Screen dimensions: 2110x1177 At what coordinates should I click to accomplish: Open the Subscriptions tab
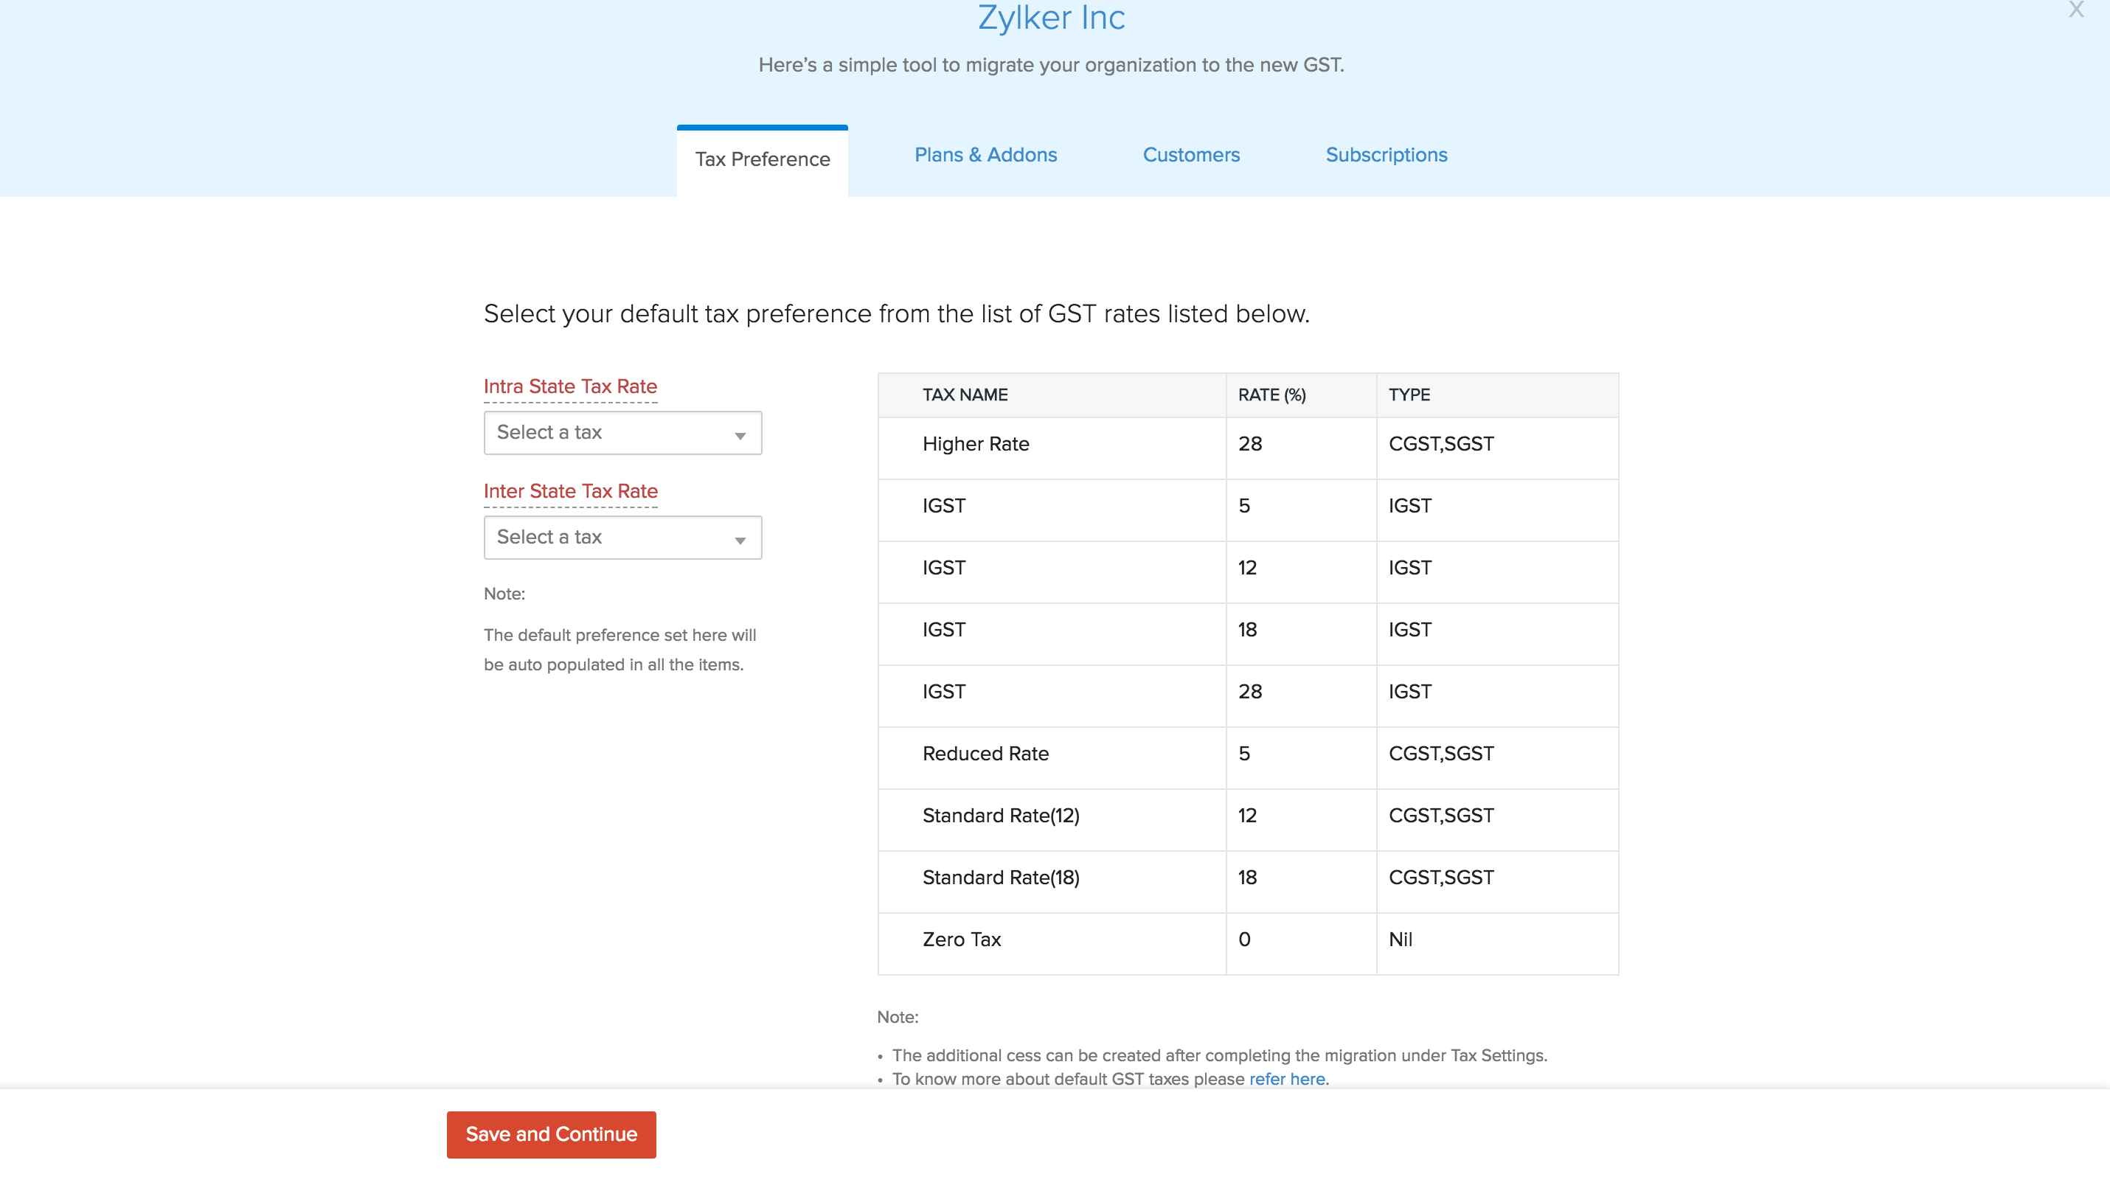(x=1386, y=155)
